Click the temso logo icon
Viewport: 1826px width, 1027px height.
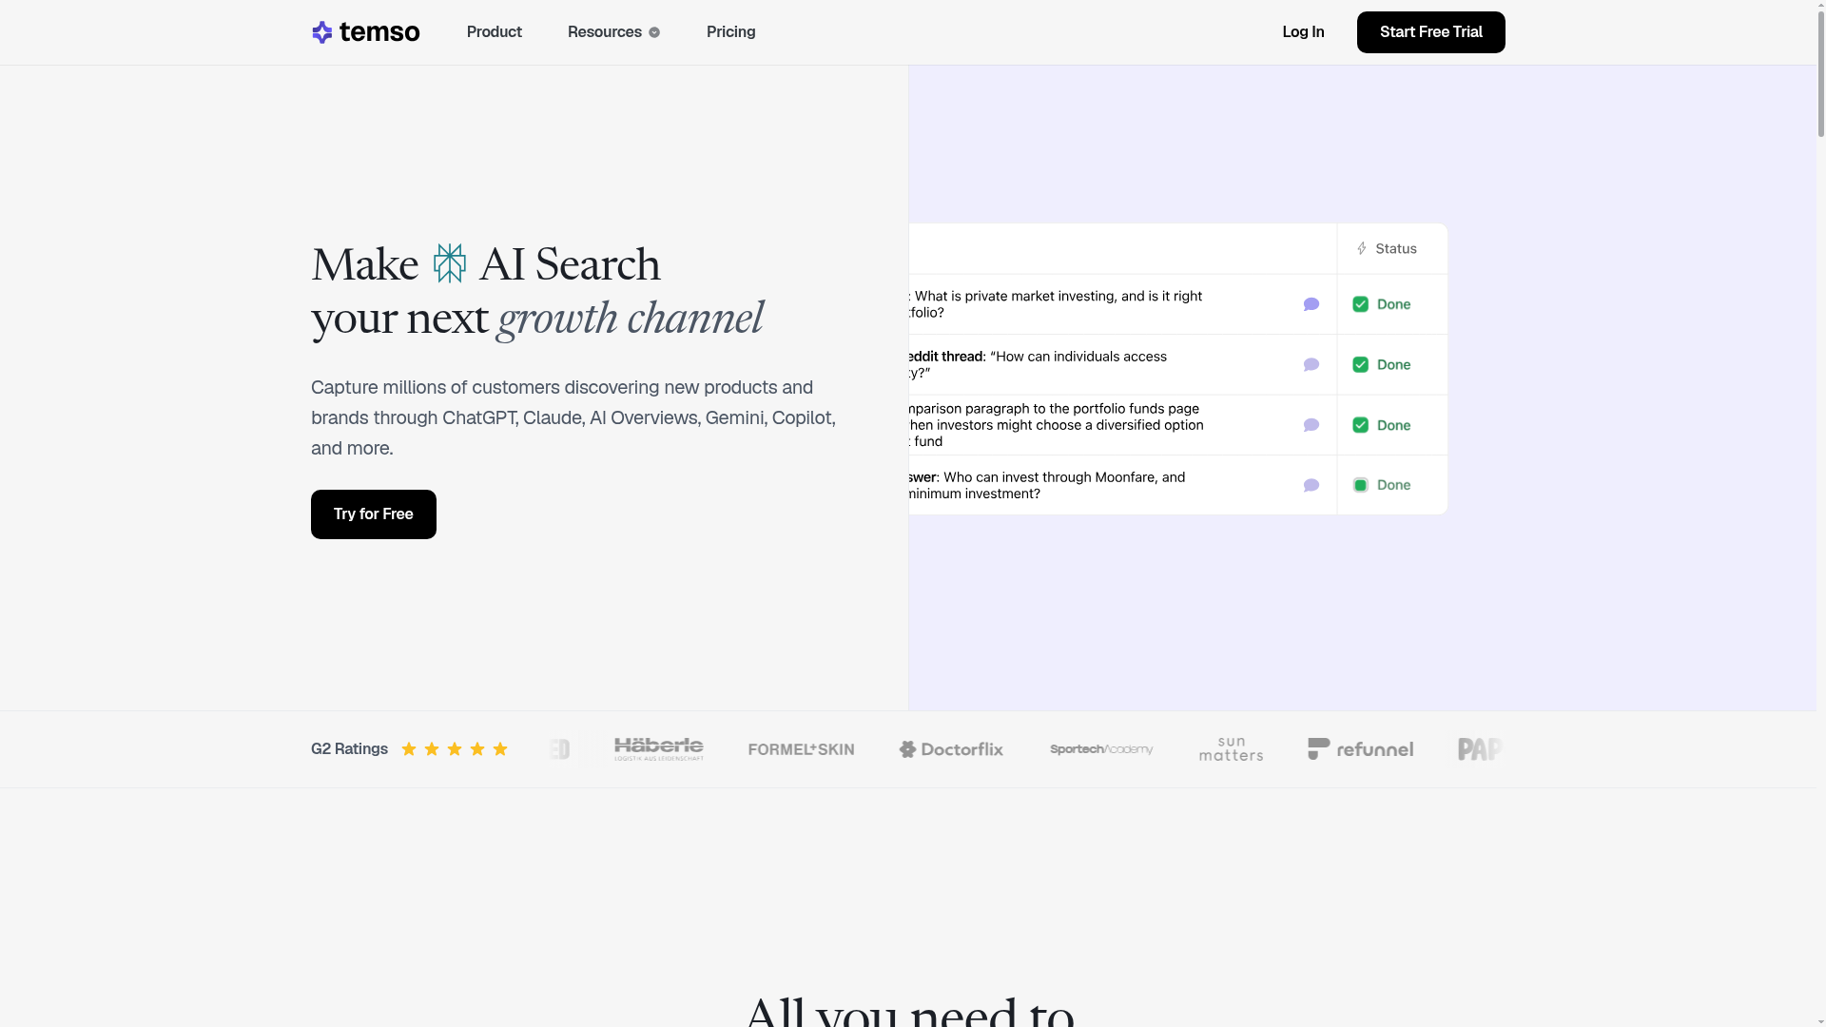pyautogui.click(x=322, y=32)
